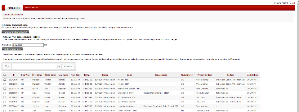The height and width of the screenshot is (112, 299).
Task: Select the checkbox for Gaige Crowell row
Action: coord(5,93)
